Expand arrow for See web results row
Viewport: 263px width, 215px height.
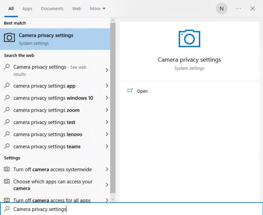[x=107, y=70]
